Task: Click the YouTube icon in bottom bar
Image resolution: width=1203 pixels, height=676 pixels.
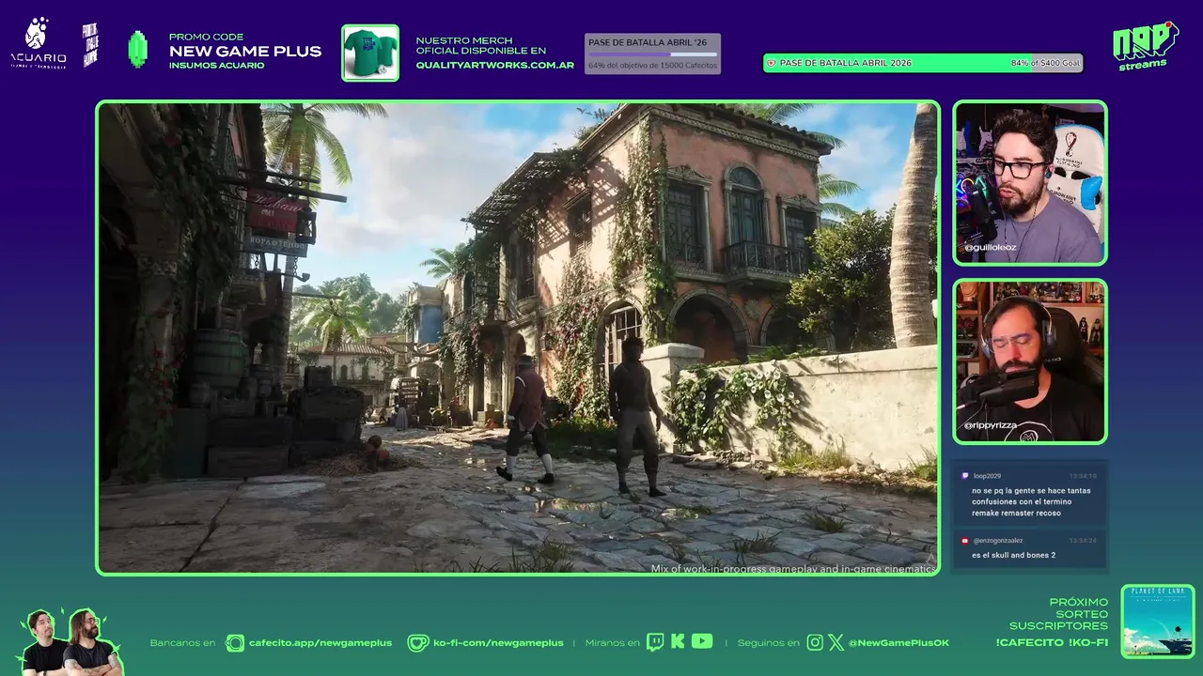Action: (x=702, y=641)
